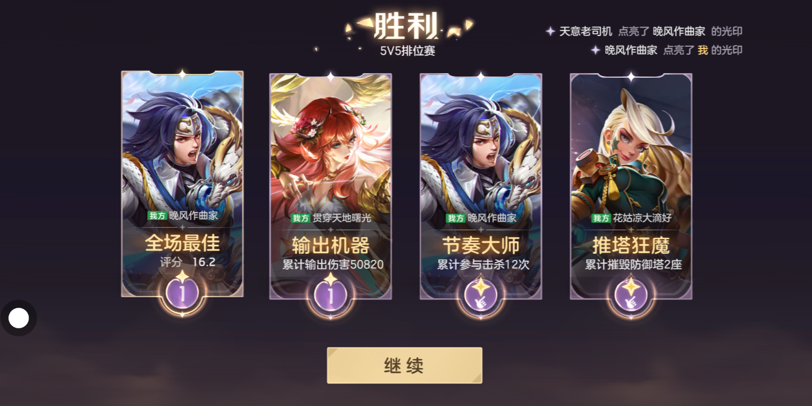Tap the like badge under 输出机器 card
Viewport: 812px width, 406px height.
330,295
